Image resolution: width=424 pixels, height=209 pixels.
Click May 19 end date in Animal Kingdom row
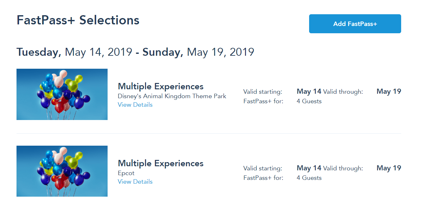point(389,92)
